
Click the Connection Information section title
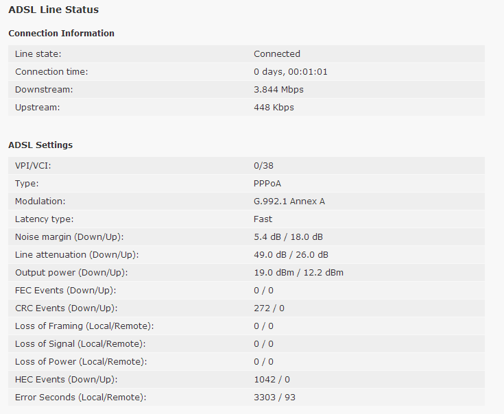point(61,34)
